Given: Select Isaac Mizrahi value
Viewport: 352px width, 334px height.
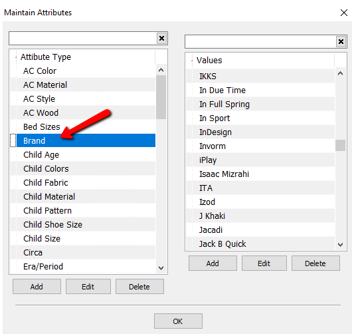Looking at the screenshot, I should (x=260, y=174).
